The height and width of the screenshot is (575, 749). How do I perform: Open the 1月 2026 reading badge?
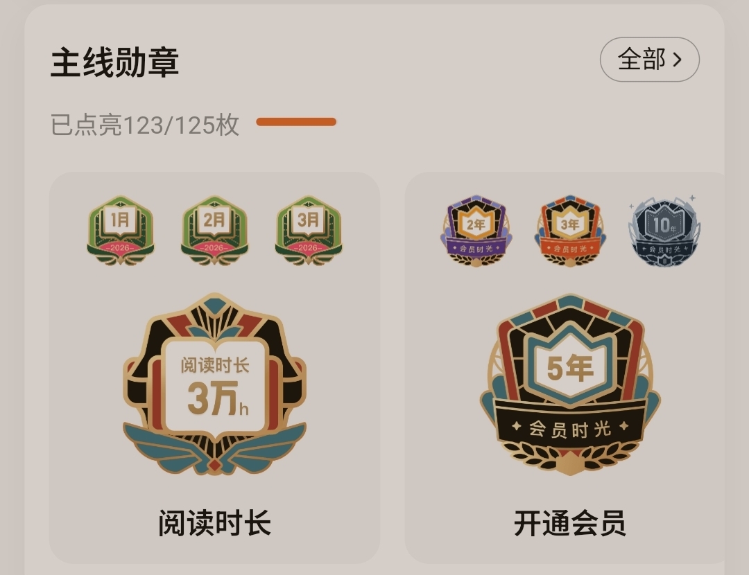pyautogui.click(x=121, y=231)
